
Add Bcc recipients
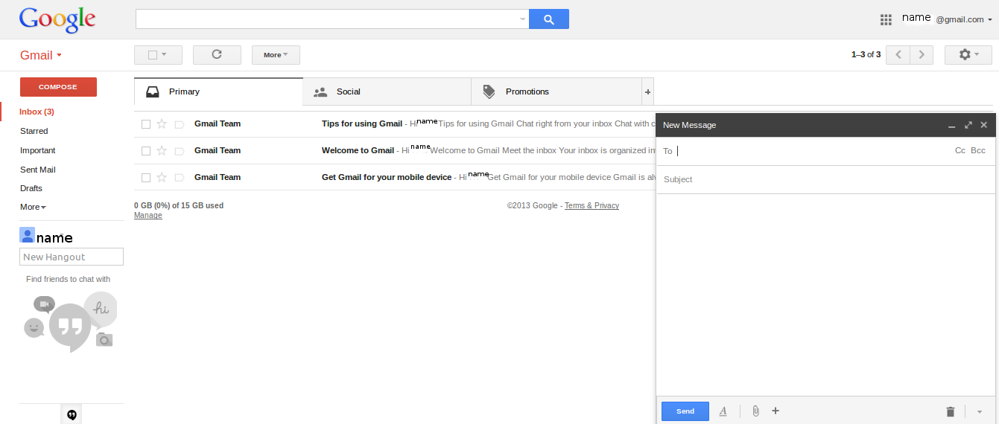978,150
